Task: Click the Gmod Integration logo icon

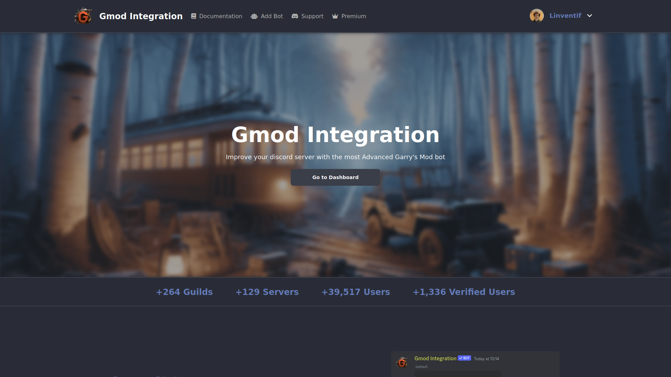Action: click(x=83, y=16)
